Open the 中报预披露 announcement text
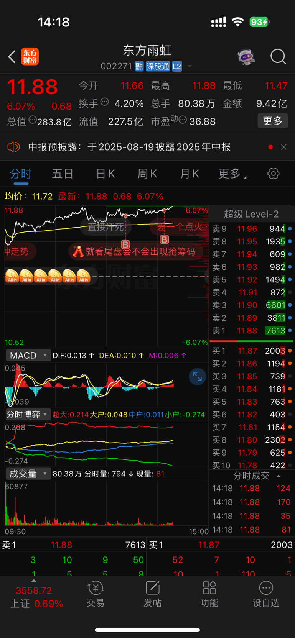This screenshot has width=295, height=638. (x=129, y=147)
